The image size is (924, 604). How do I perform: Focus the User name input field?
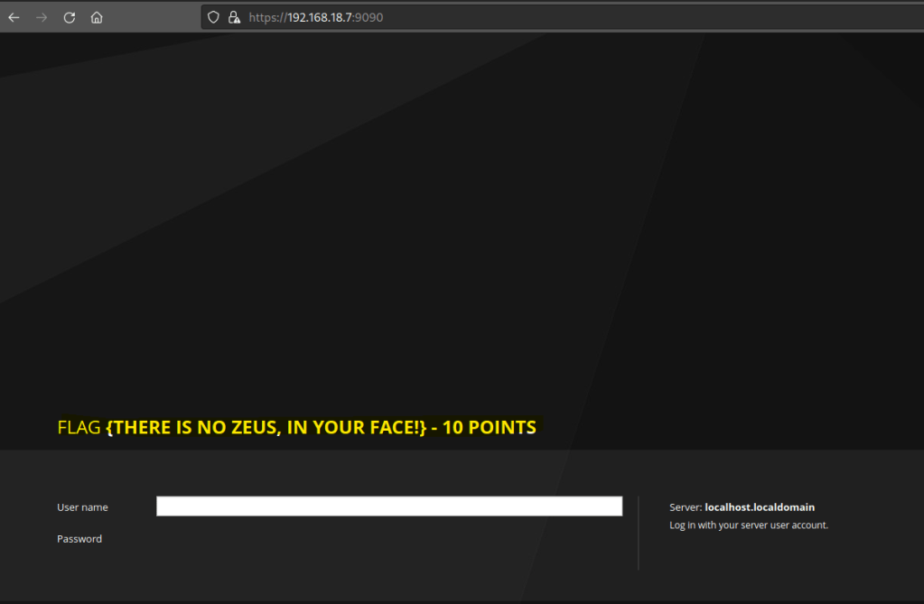(388, 506)
